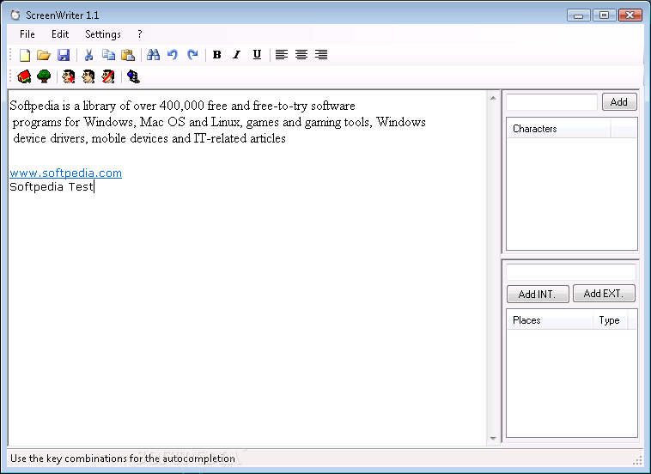Align text to the left

(x=282, y=55)
